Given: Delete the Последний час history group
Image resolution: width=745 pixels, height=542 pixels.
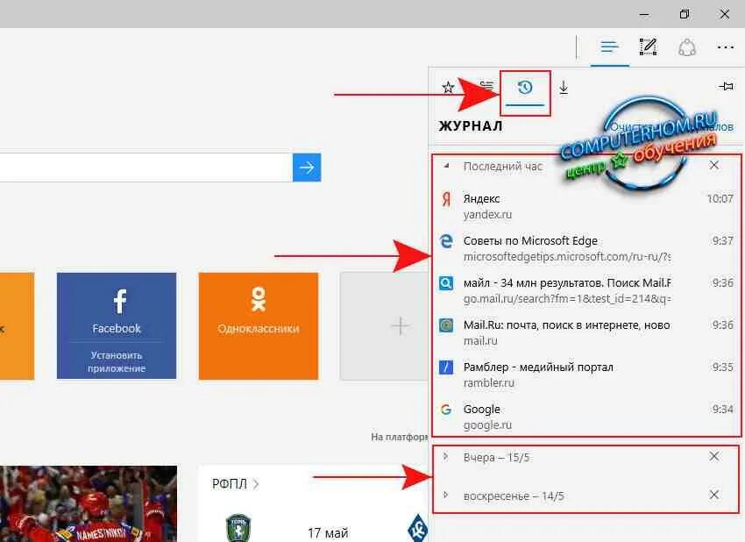Looking at the screenshot, I should pos(713,165).
